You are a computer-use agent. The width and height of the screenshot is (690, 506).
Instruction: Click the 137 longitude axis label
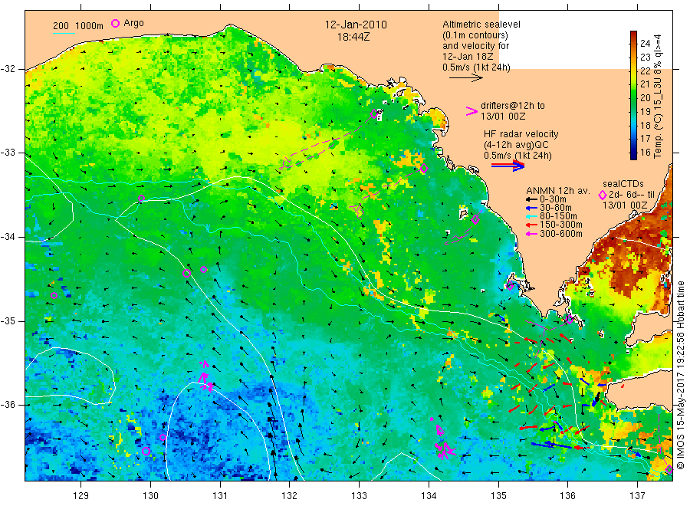637,496
